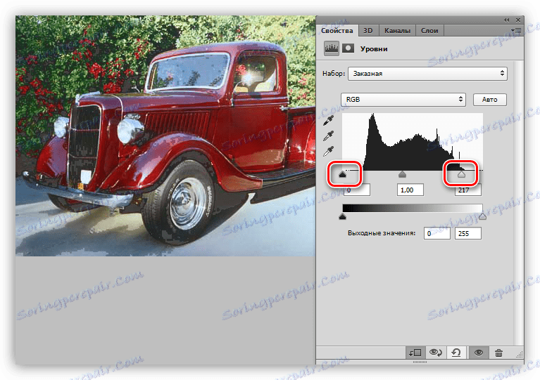The image size is (540, 380).
Task: Switch to the Свойства tab
Action: [x=337, y=31]
